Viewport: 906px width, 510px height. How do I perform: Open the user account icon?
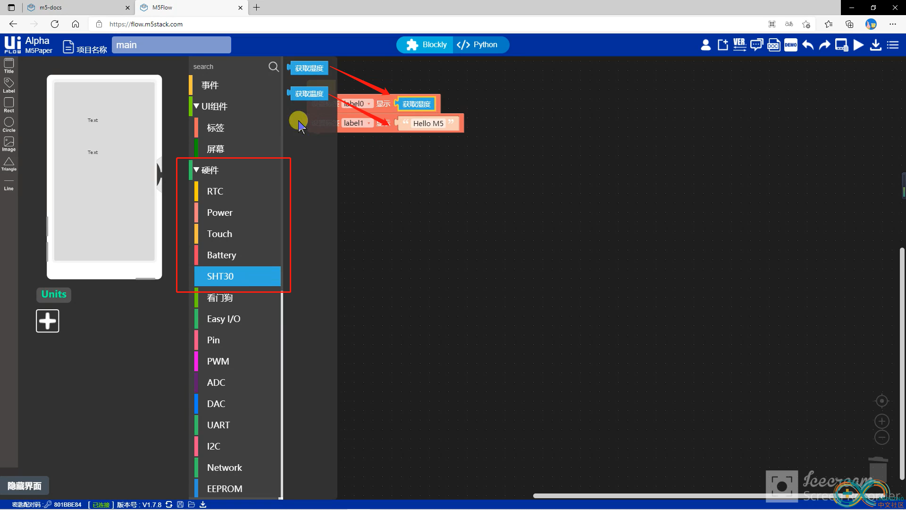pyautogui.click(x=705, y=45)
